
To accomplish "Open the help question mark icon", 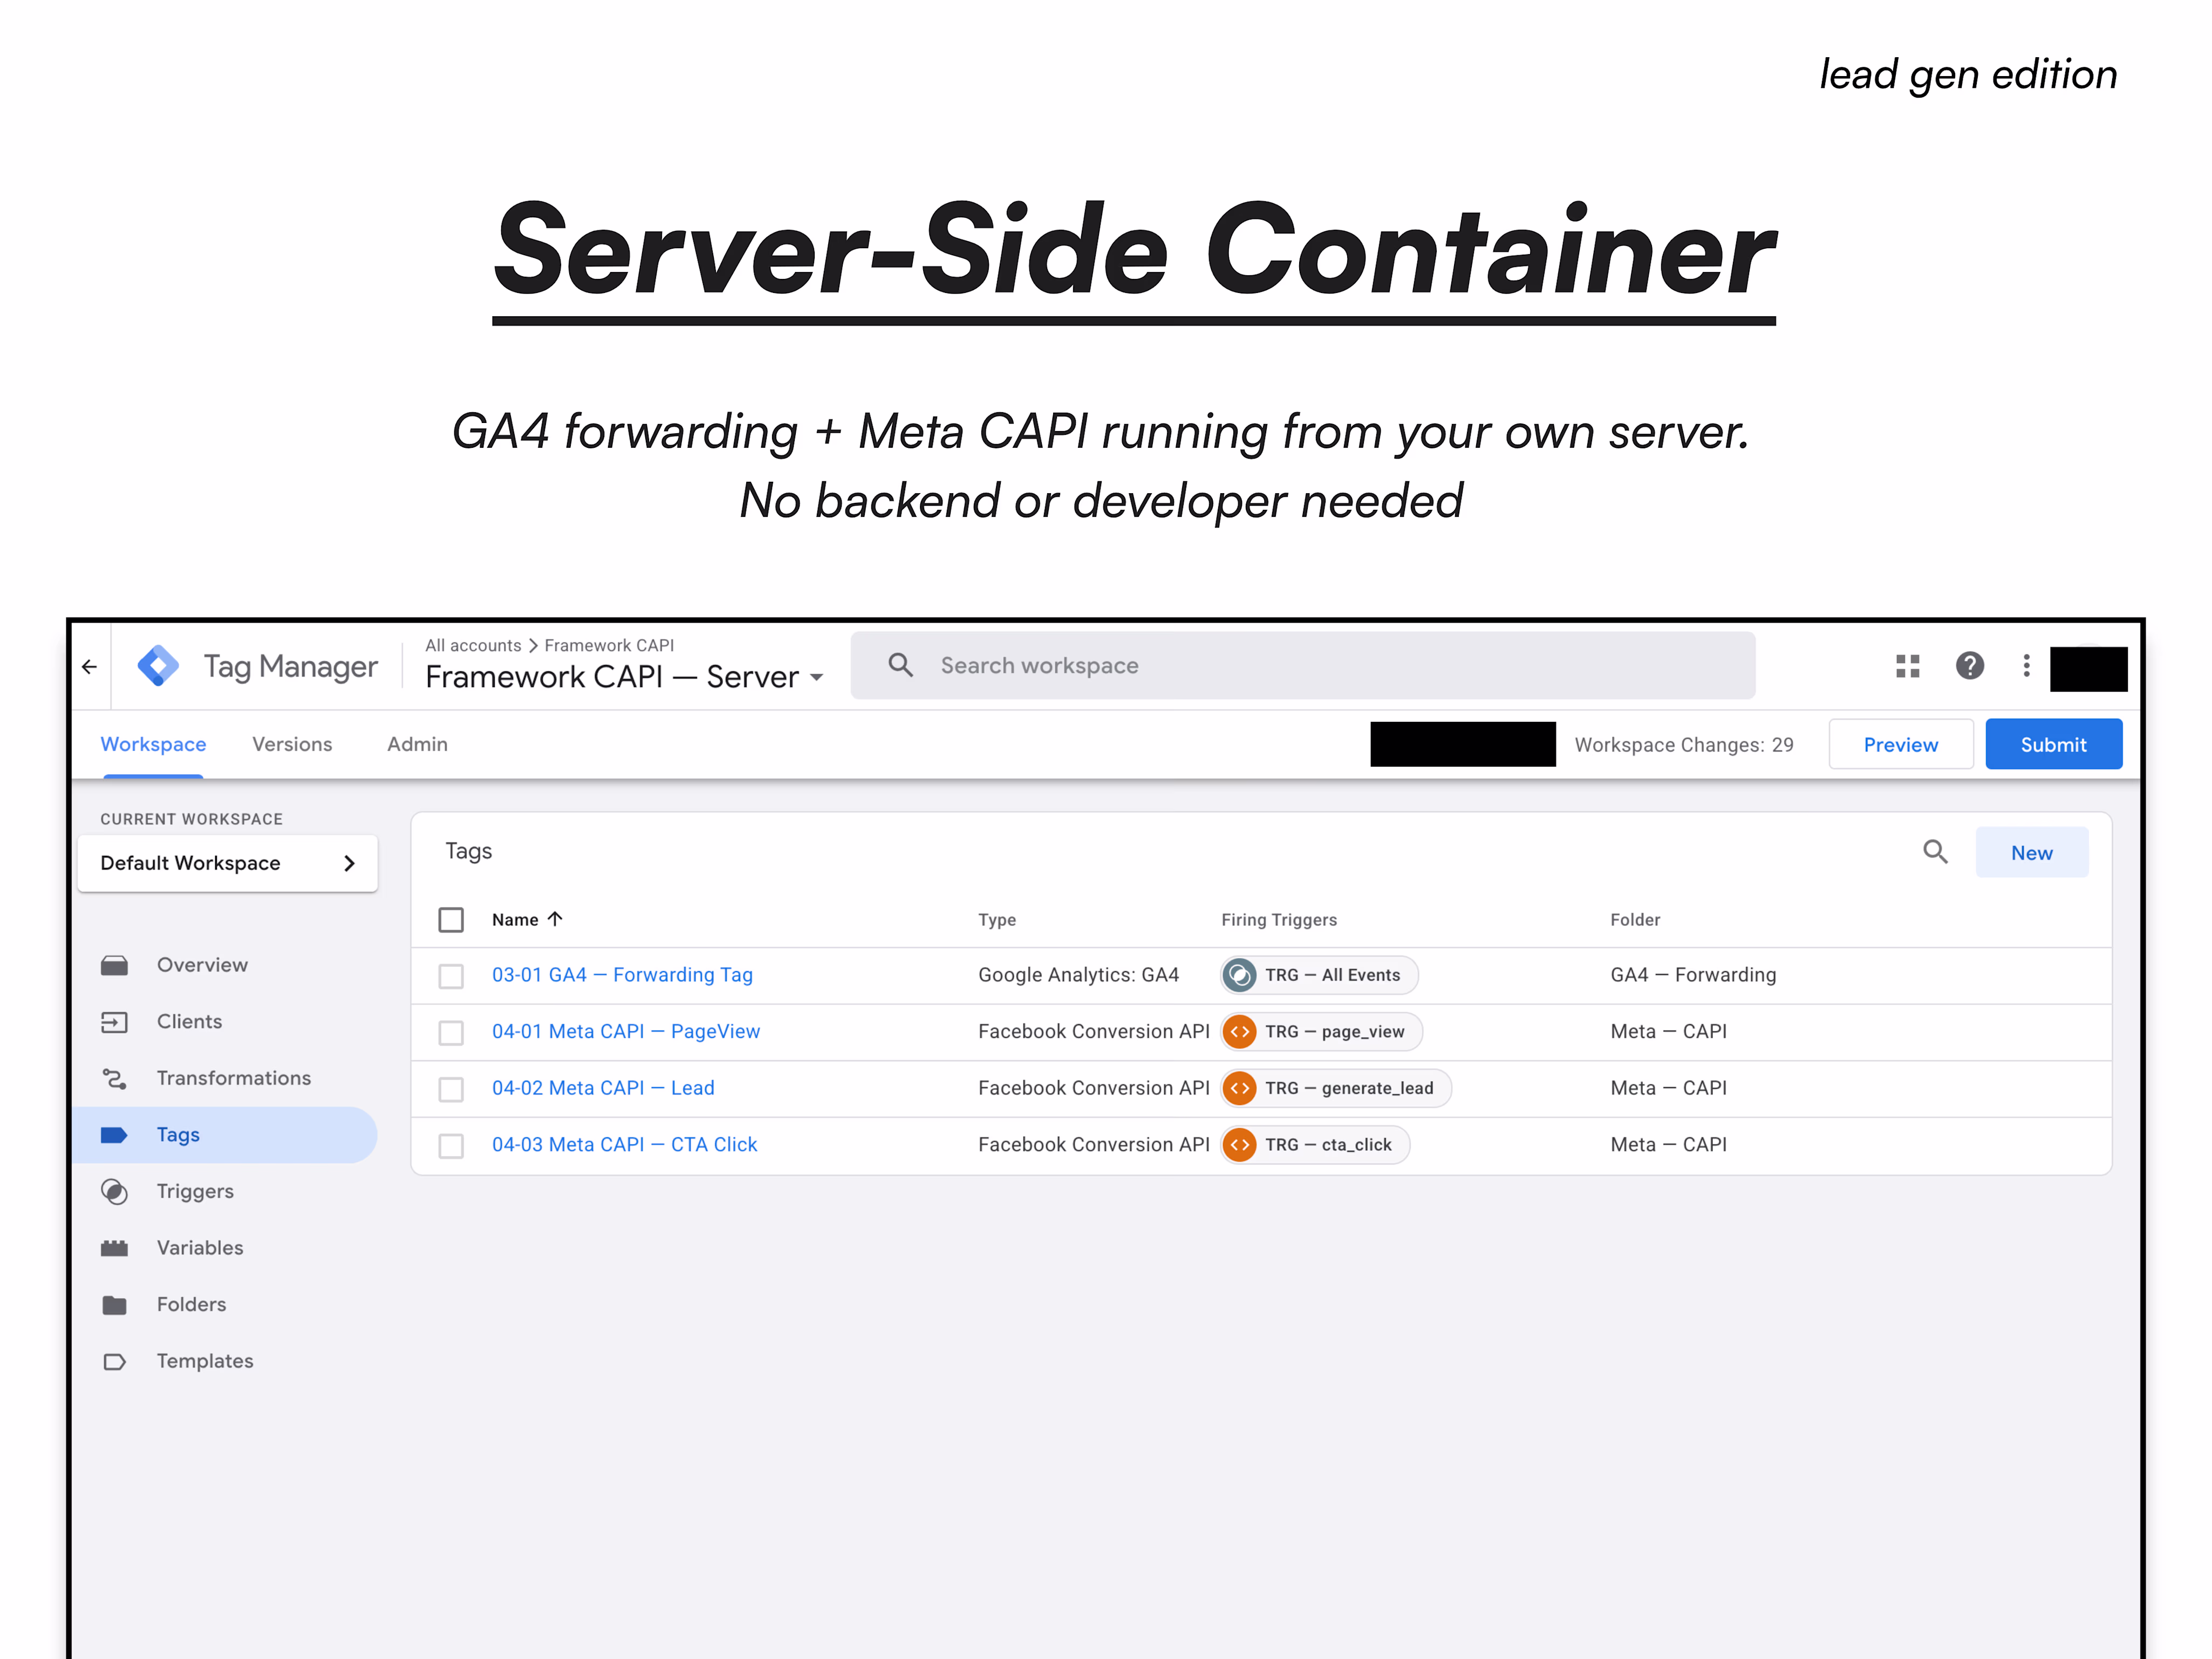I will tap(1969, 666).
